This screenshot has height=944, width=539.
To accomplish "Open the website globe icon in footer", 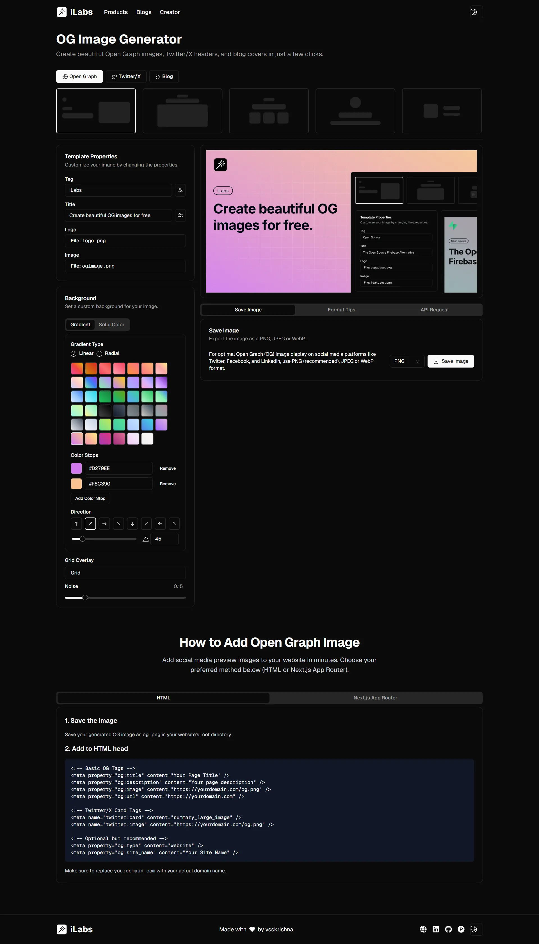I will coord(423,929).
